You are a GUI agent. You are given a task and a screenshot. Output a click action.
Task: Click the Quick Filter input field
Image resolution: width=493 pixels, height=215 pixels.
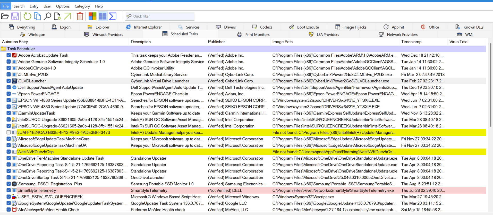point(160,16)
